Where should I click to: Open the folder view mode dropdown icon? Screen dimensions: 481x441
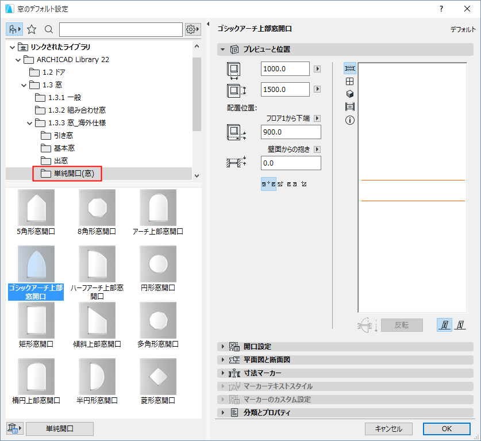point(14,29)
